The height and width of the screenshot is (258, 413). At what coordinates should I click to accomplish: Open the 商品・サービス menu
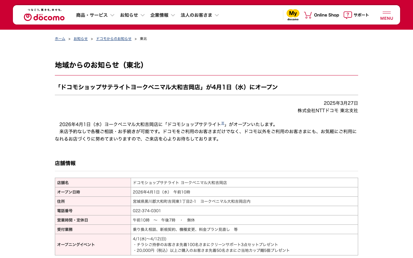click(92, 15)
